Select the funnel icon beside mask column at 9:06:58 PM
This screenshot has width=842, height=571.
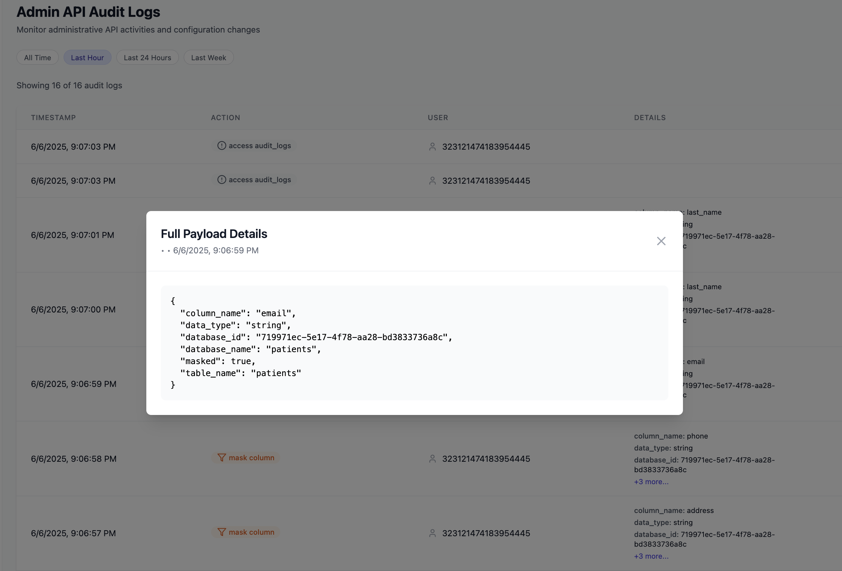click(x=222, y=457)
